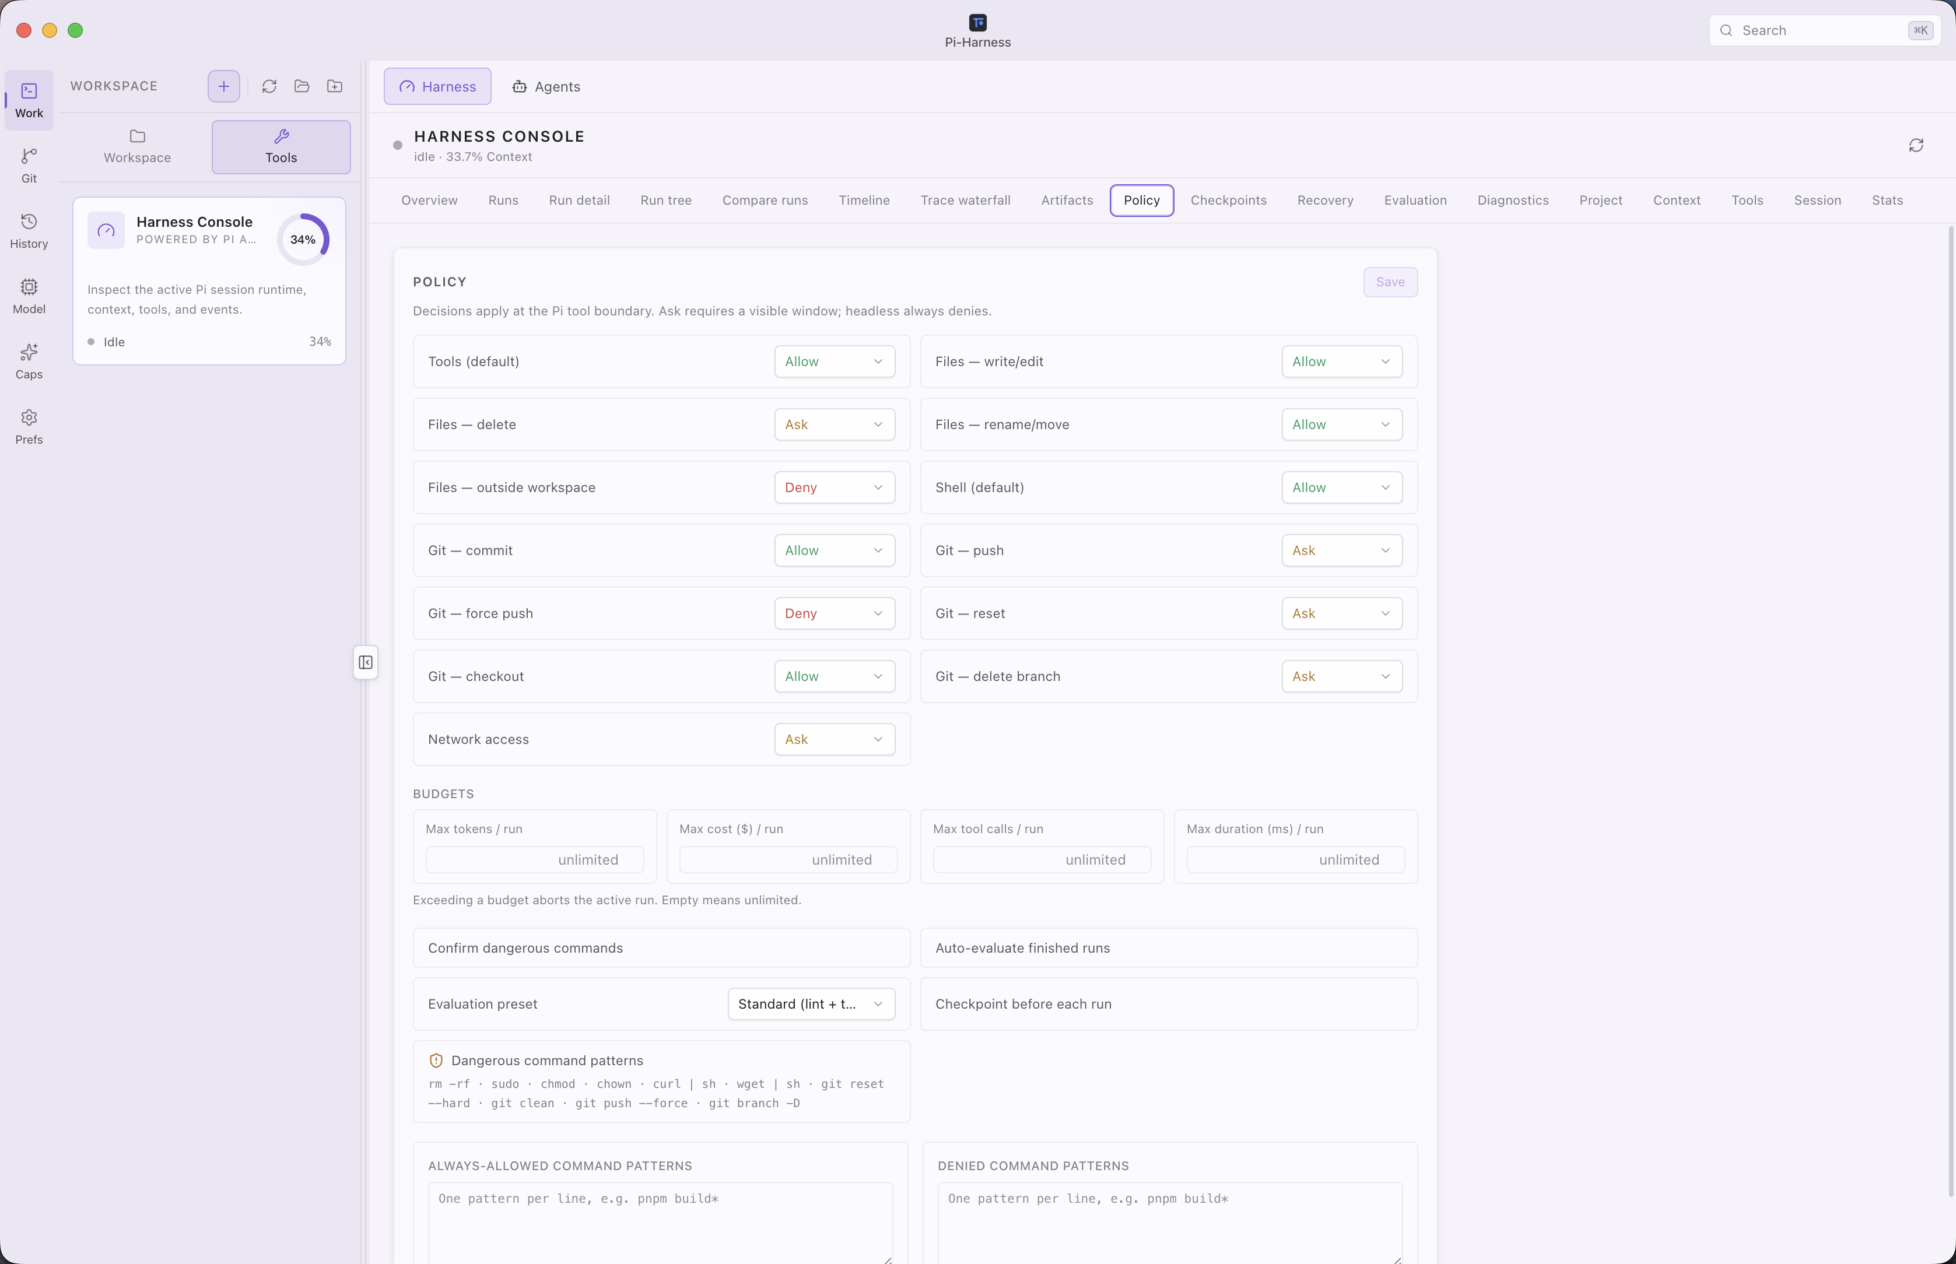Open the Files — delete permission dropdown
This screenshot has width=1956, height=1264.
click(x=834, y=424)
